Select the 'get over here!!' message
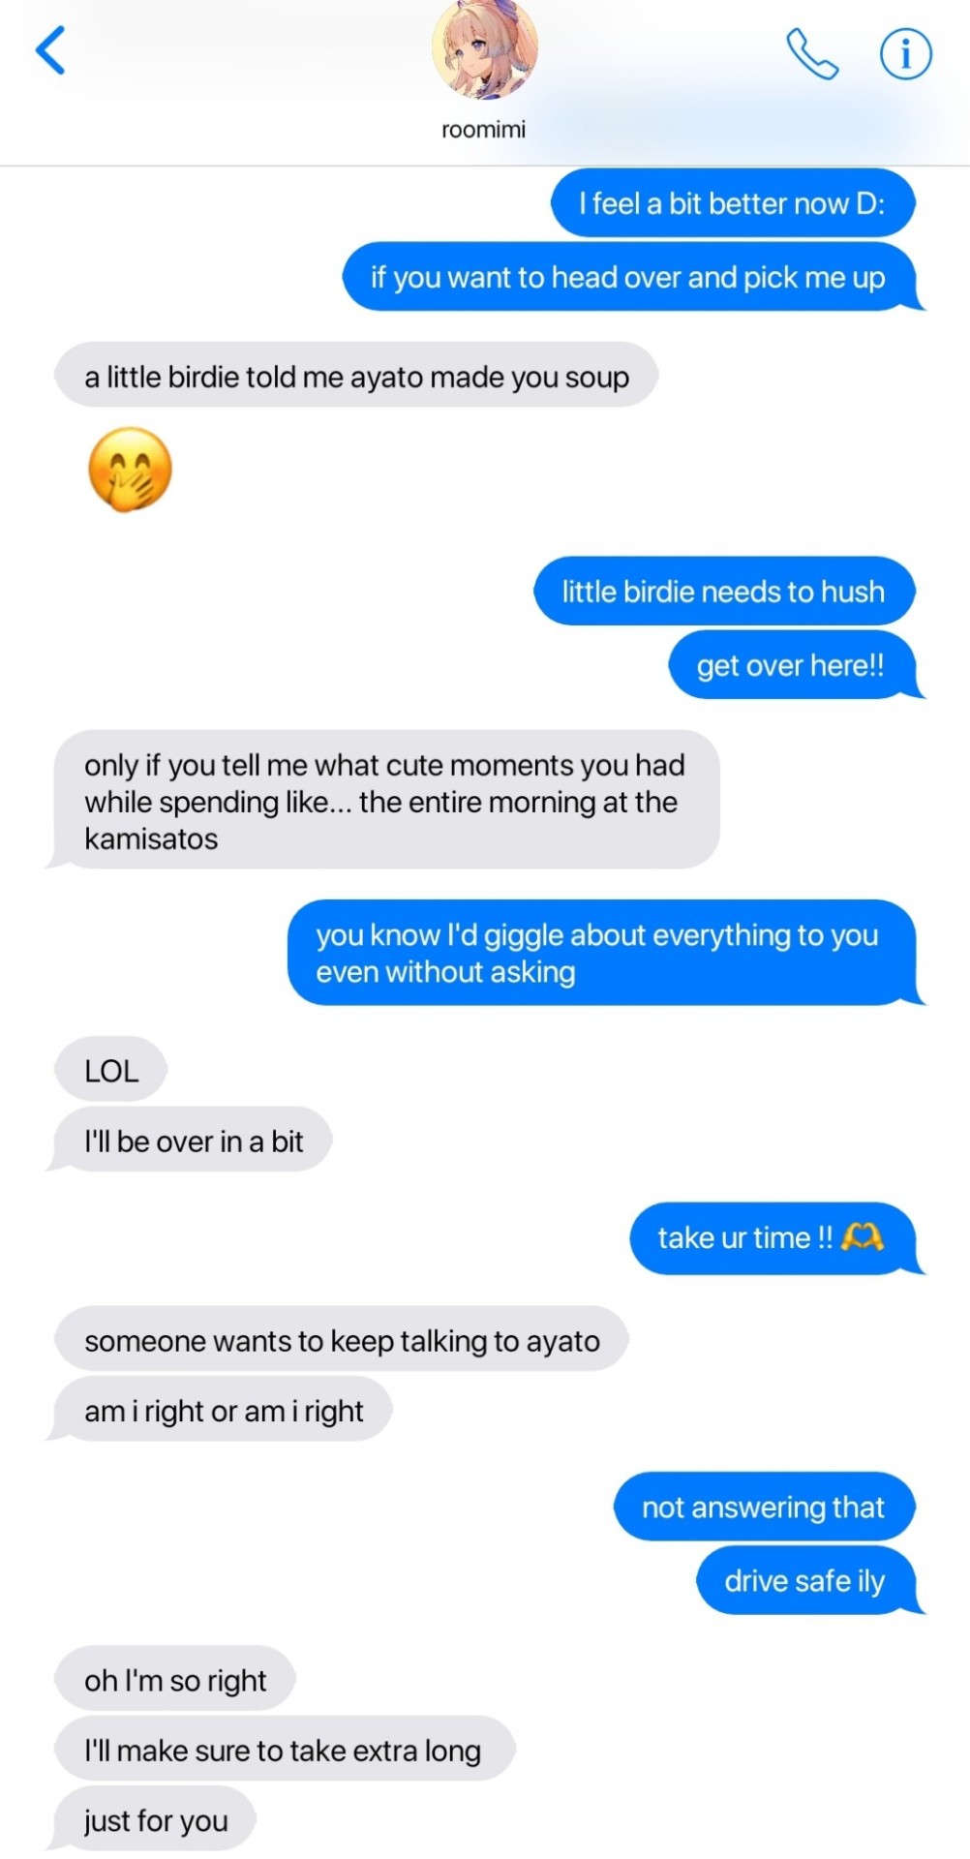 click(x=794, y=665)
